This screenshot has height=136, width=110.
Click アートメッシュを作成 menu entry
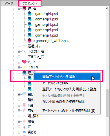(x=55, y=83)
